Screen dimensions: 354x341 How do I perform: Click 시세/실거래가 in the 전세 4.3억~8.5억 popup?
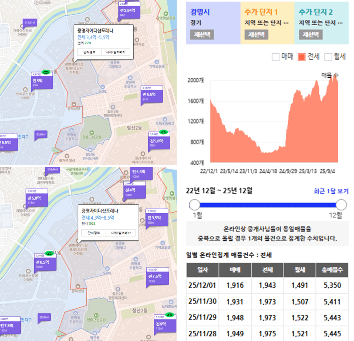[x=120, y=233]
